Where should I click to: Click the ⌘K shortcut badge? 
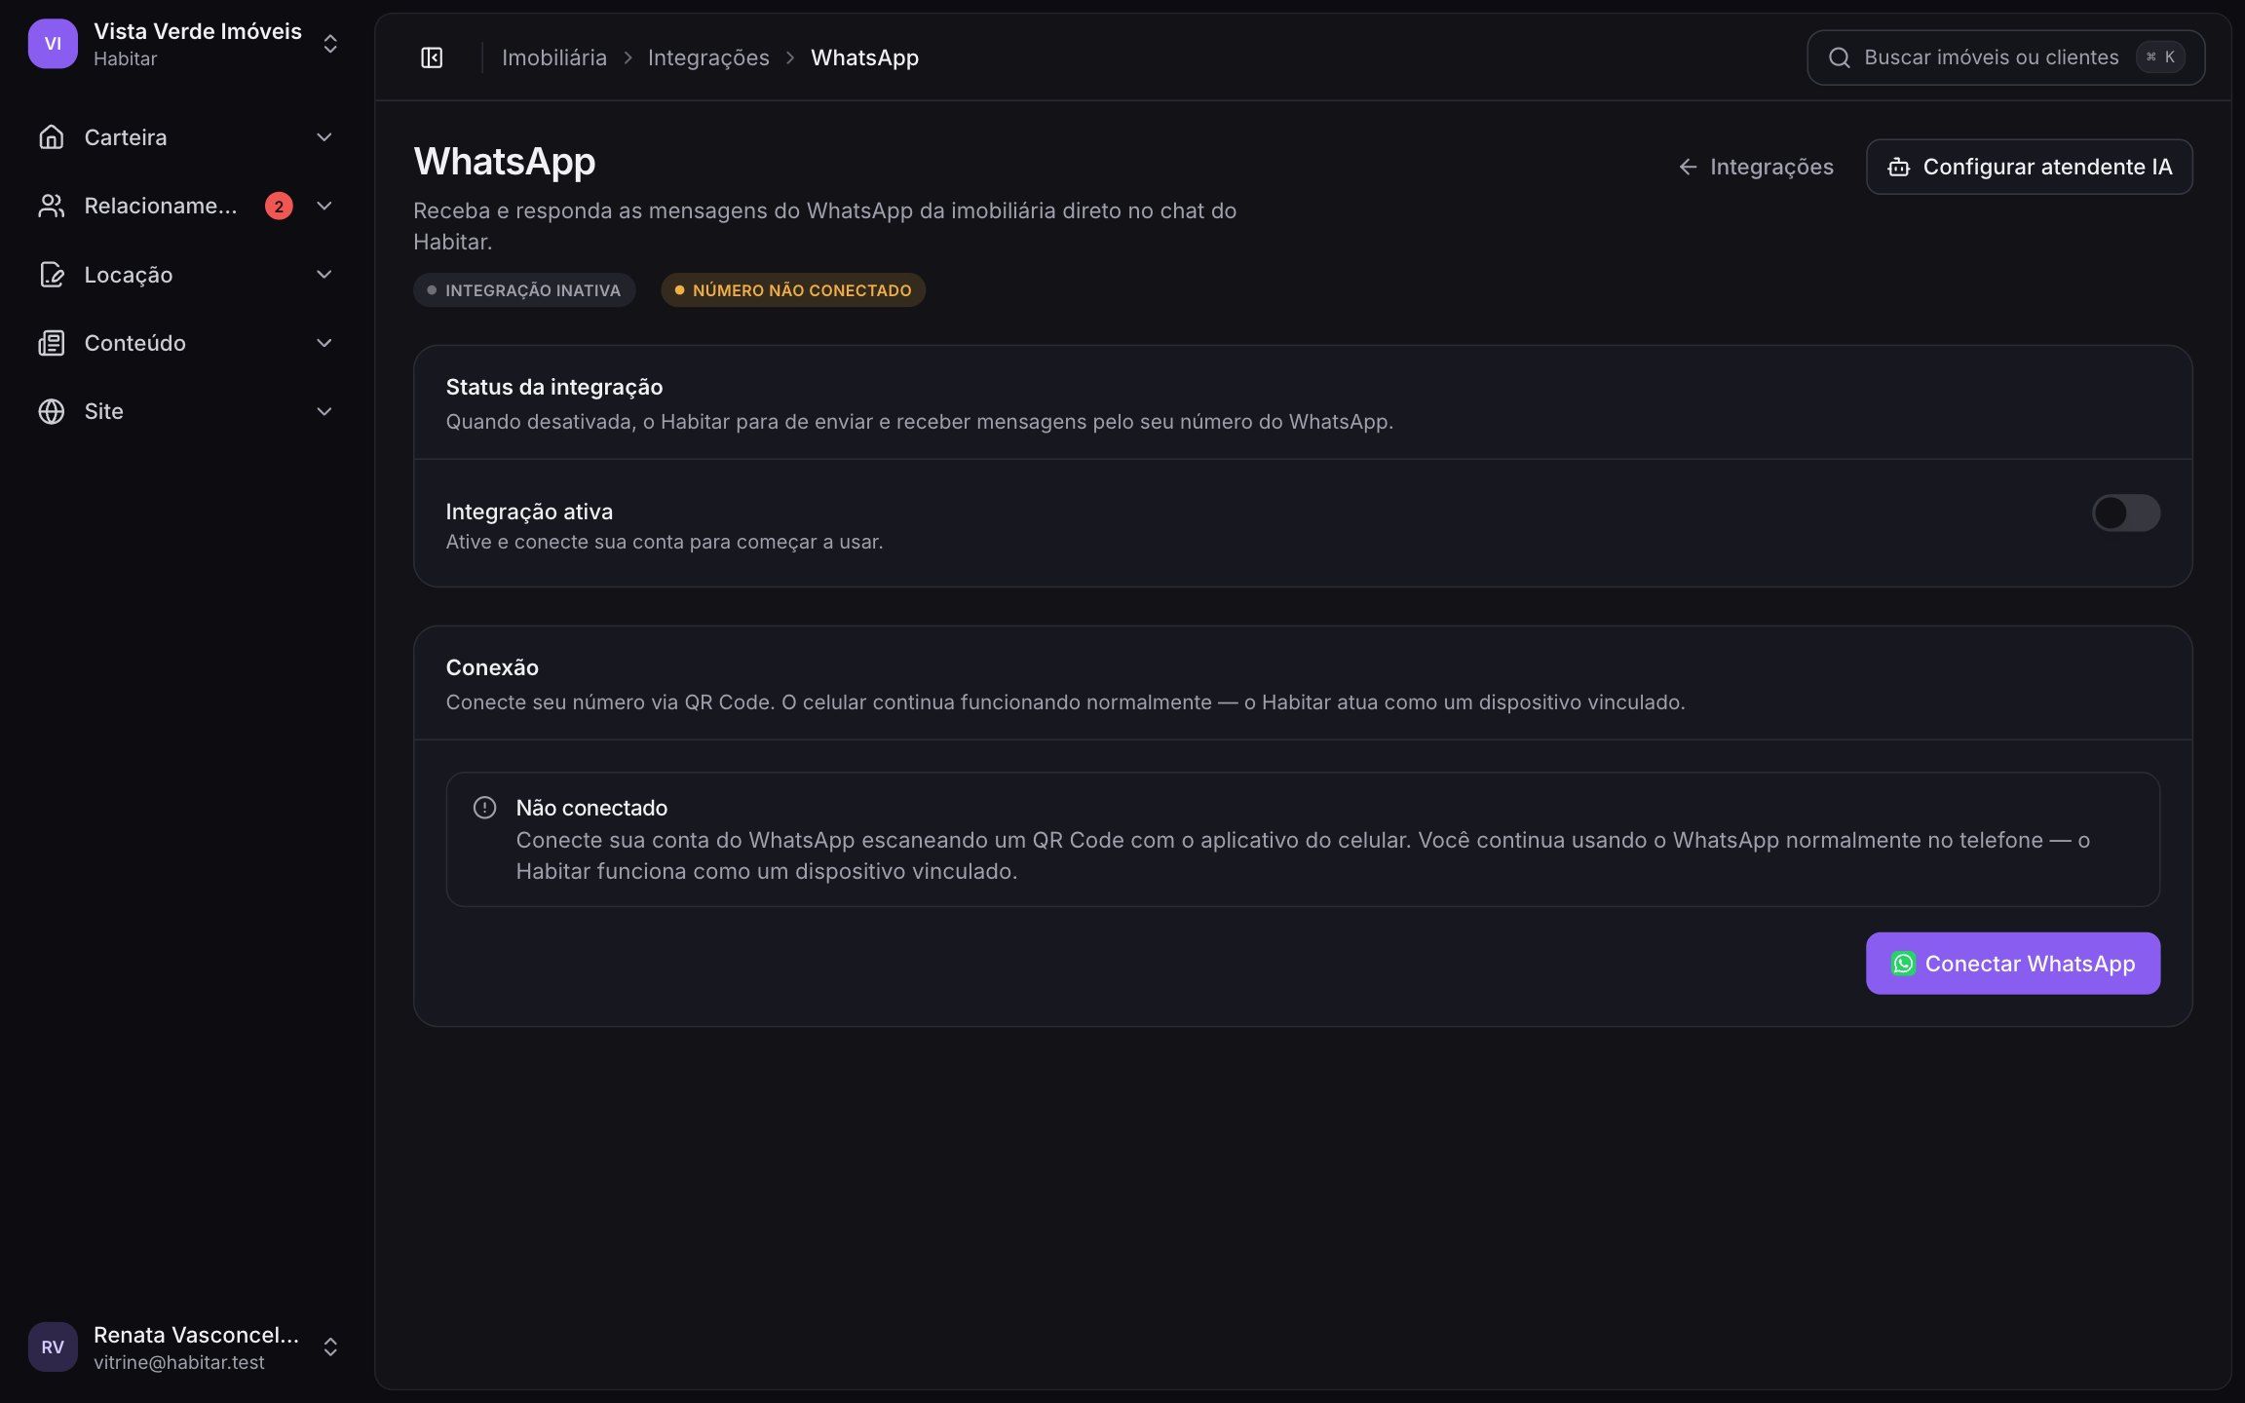tap(2160, 57)
